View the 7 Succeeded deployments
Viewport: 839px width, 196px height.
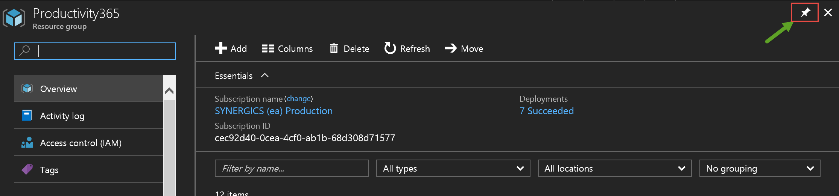[x=547, y=111]
